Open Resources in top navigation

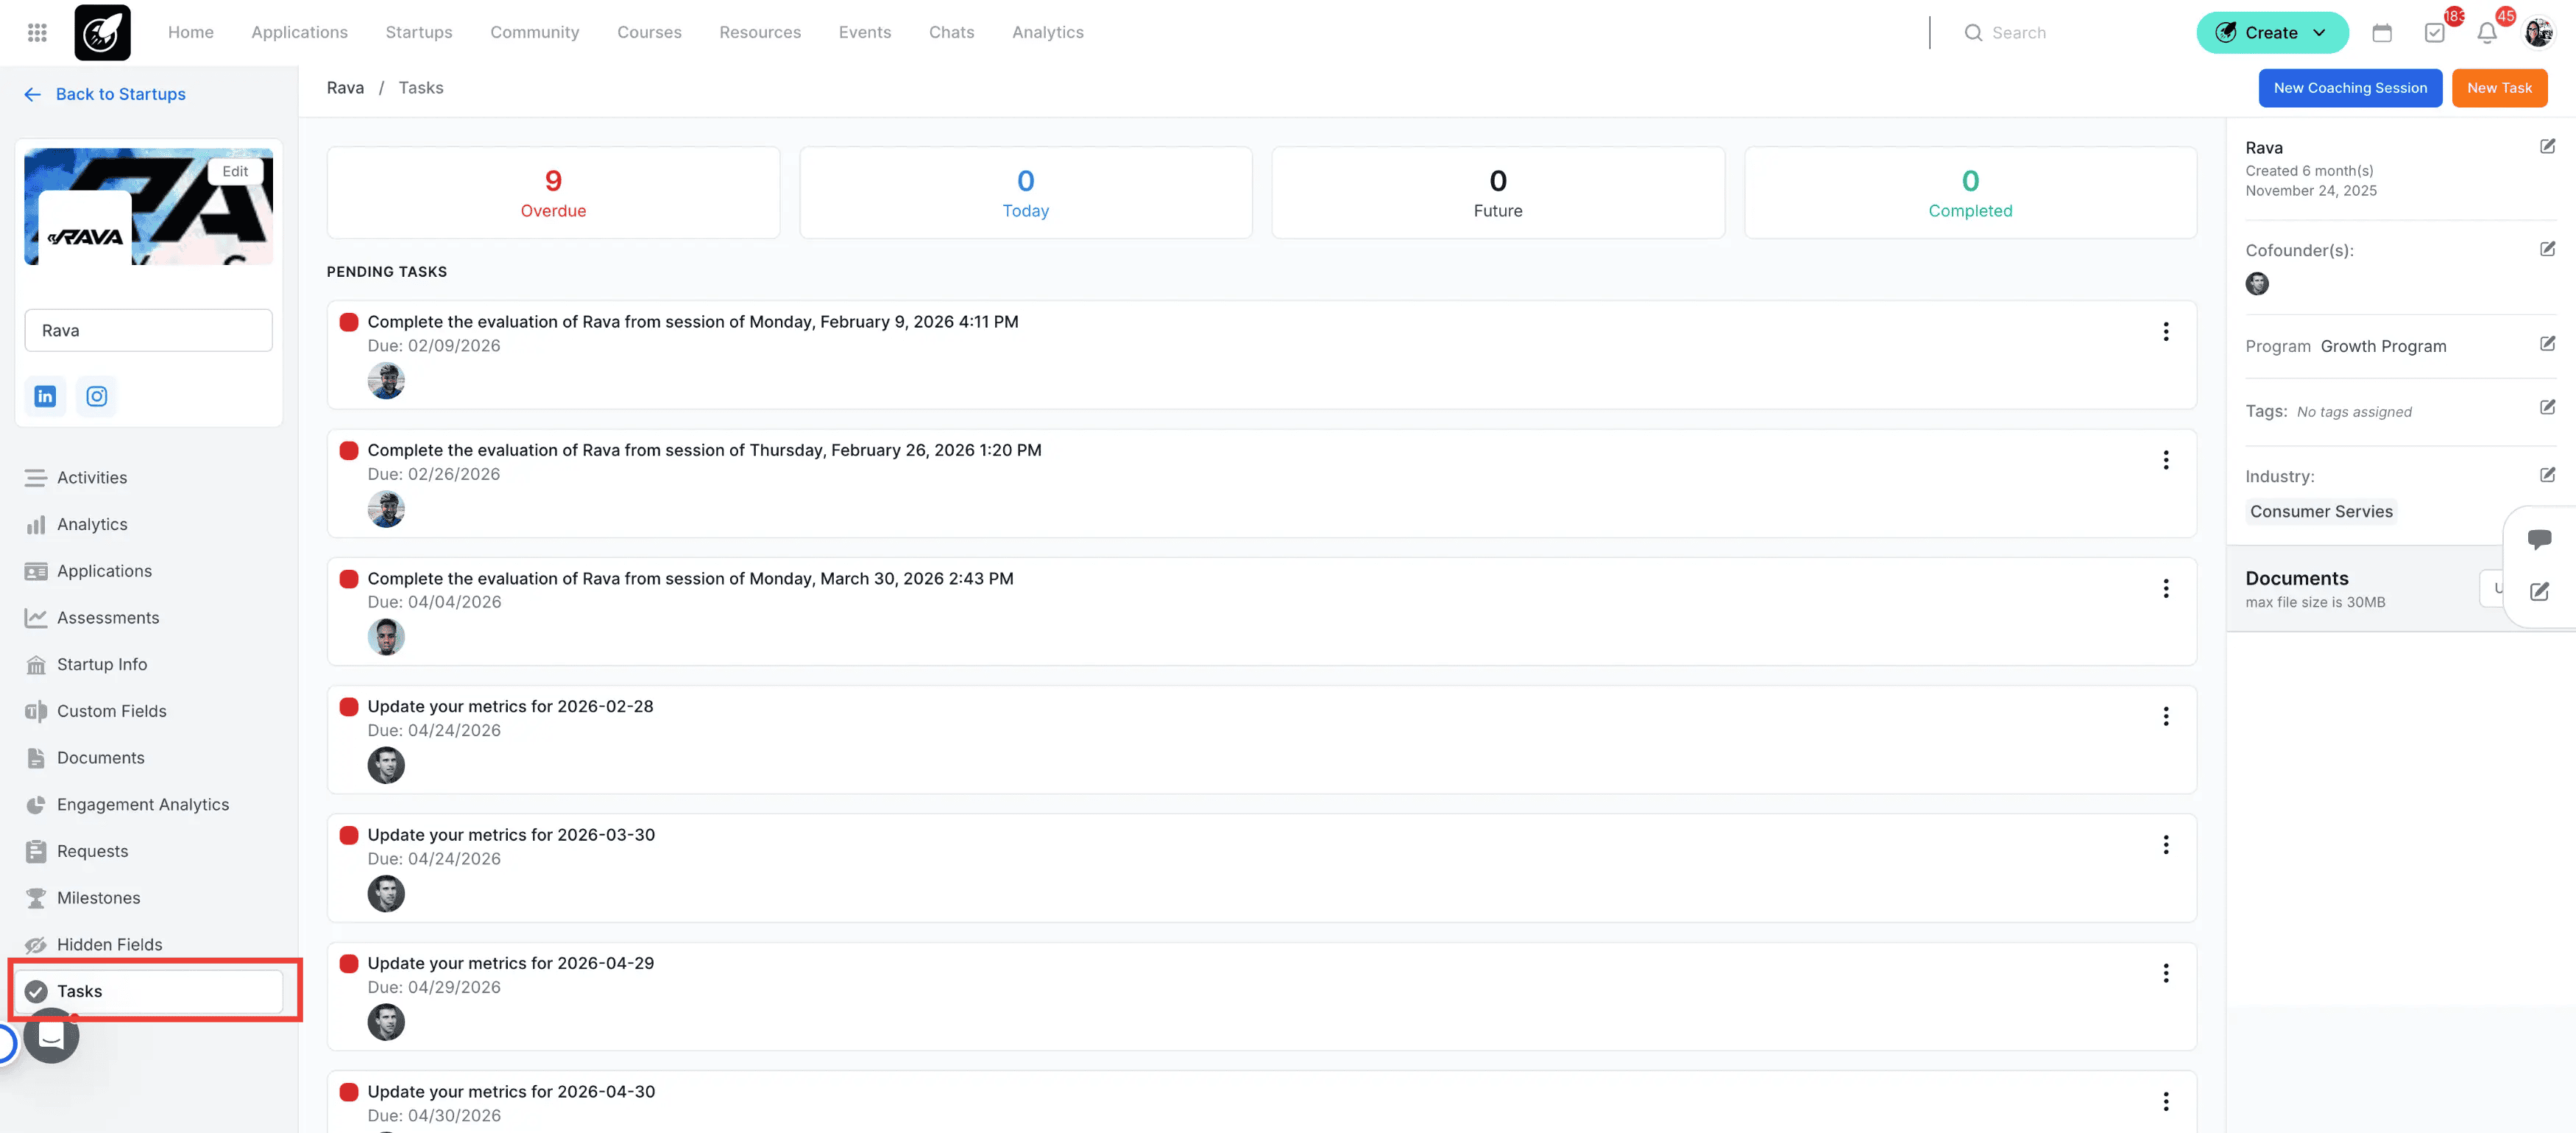click(760, 32)
